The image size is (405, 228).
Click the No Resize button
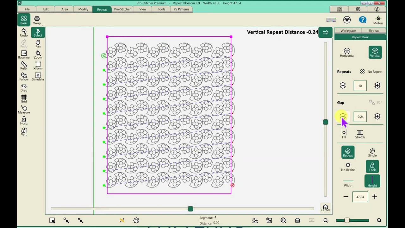[348, 167]
